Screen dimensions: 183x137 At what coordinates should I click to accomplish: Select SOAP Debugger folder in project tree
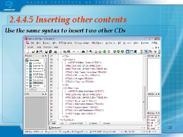click(38, 74)
